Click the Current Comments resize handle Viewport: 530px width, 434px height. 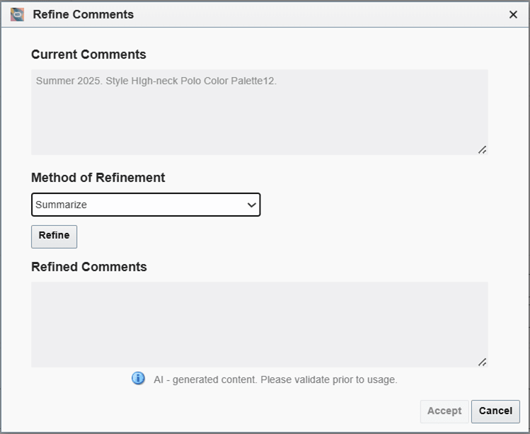click(483, 149)
